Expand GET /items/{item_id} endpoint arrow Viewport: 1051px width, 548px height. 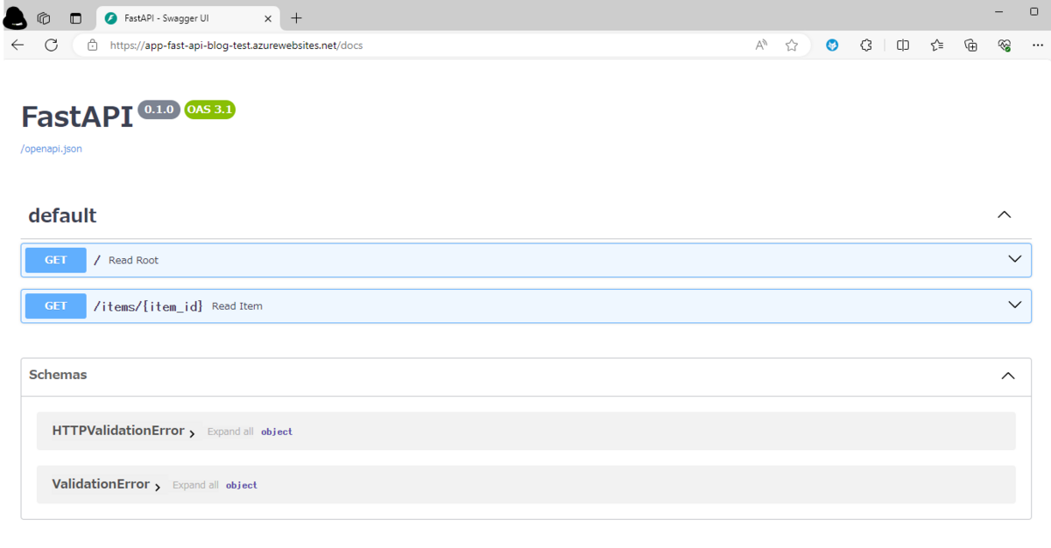tap(1015, 306)
